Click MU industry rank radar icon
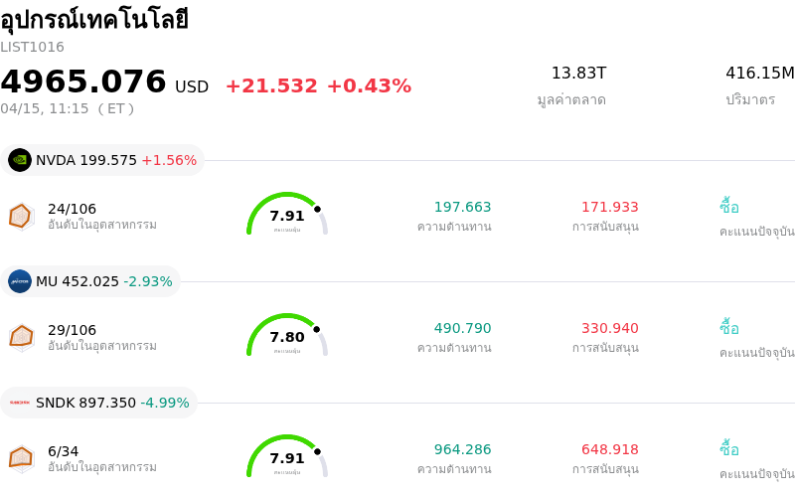795x496 pixels. point(21,337)
